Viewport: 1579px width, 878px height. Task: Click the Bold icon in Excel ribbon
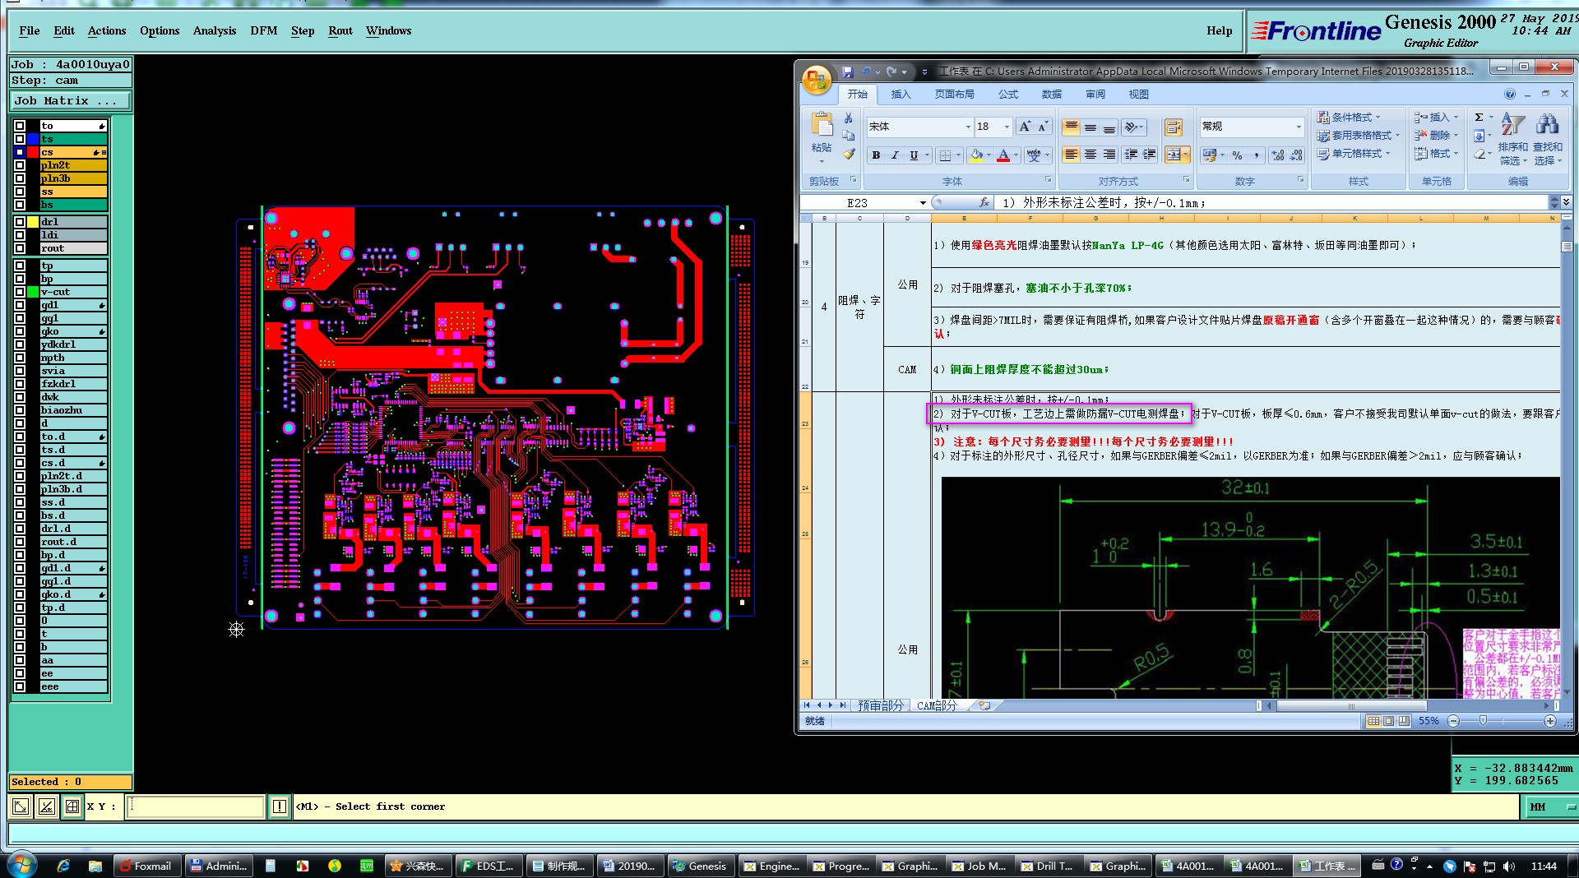pyautogui.click(x=876, y=155)
